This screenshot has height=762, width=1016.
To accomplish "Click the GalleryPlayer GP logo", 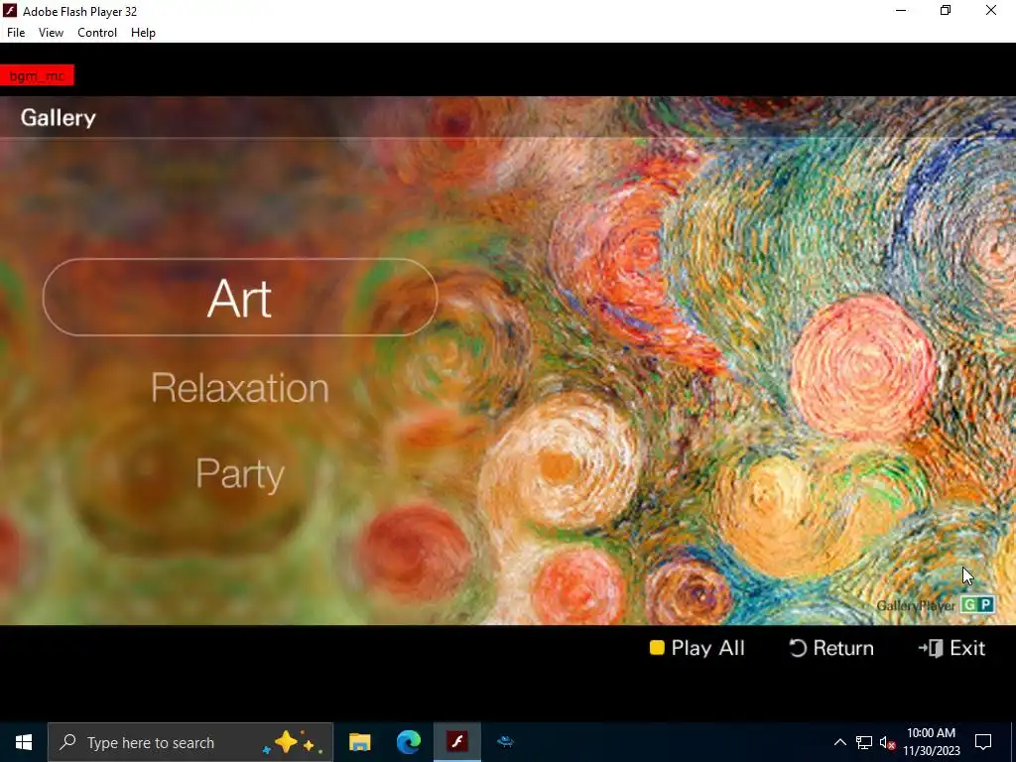I will coord(935,605).
